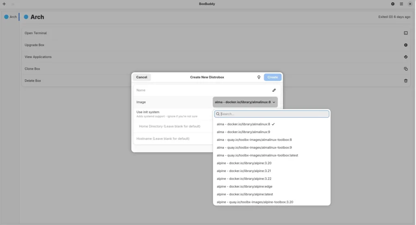Close the BoxBuddy window
Viewport: 416px width, 225px height.
(x=410, y=4)
